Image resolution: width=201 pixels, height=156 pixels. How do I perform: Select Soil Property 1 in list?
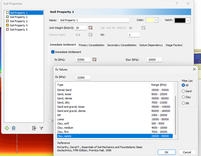click(26, 13)
